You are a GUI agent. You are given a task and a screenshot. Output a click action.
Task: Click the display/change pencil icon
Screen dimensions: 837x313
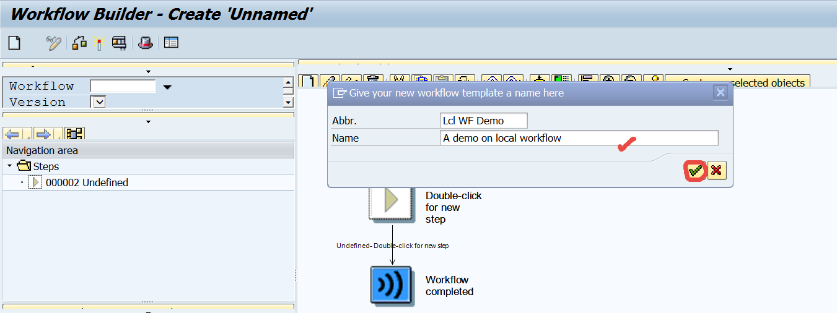(54, 43)
